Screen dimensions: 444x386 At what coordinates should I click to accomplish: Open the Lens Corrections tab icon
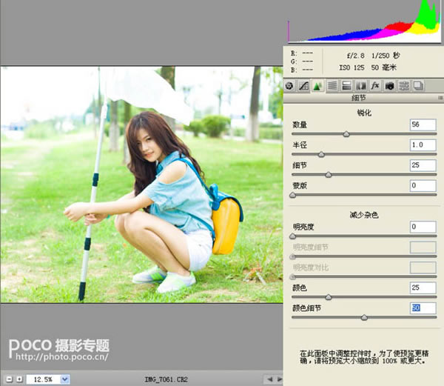pos(360,86)
